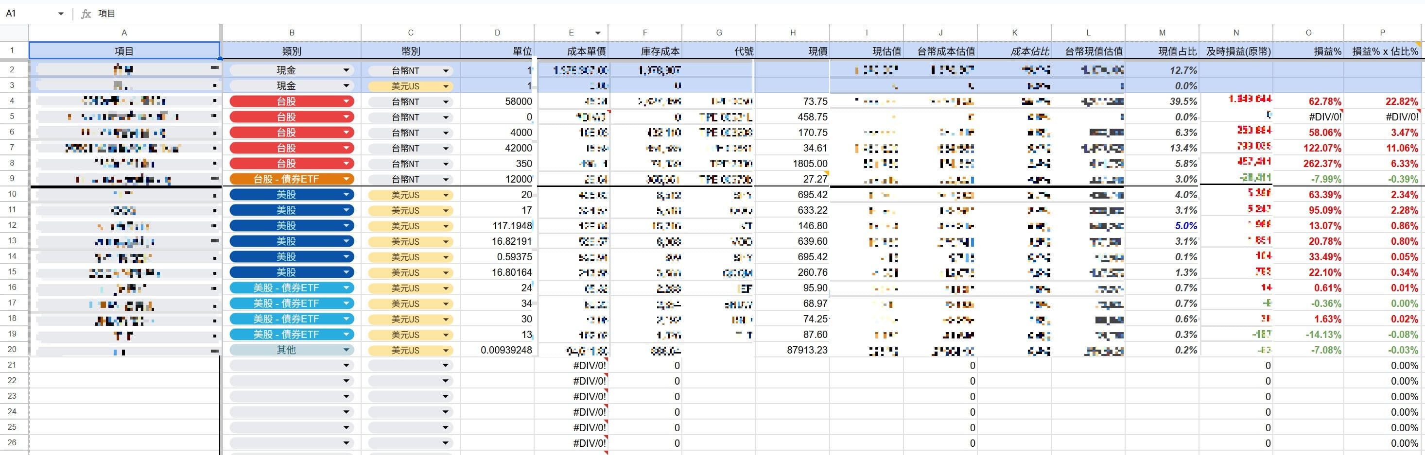This screenshot has height=455, width=1425.
Task: Click the 現價 header cell
Action: pyautogui.click(x=793, y=51)
